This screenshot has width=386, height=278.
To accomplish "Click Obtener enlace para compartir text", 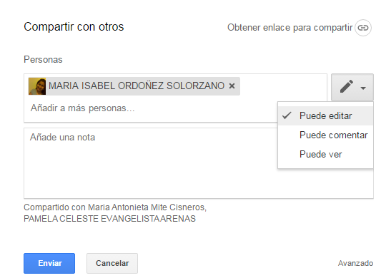I will 289,28.
